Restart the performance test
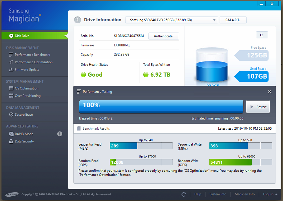The height and width of the screenshot is (201, 283). pos(258,107)
